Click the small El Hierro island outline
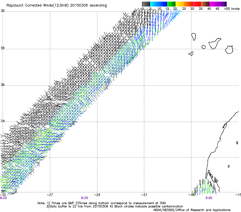241x212 pixels. (x=191, y=53)
